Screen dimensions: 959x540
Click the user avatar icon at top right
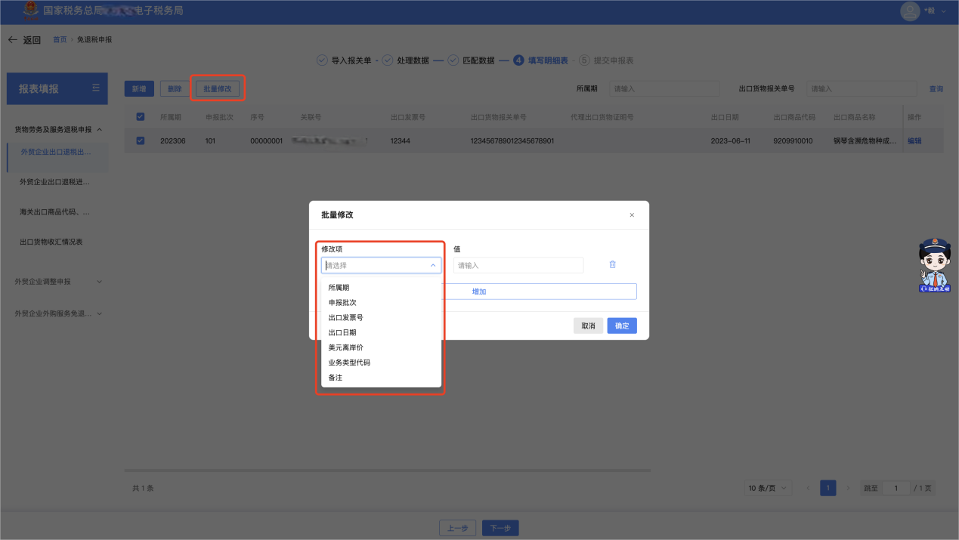(x=910, y=11)
